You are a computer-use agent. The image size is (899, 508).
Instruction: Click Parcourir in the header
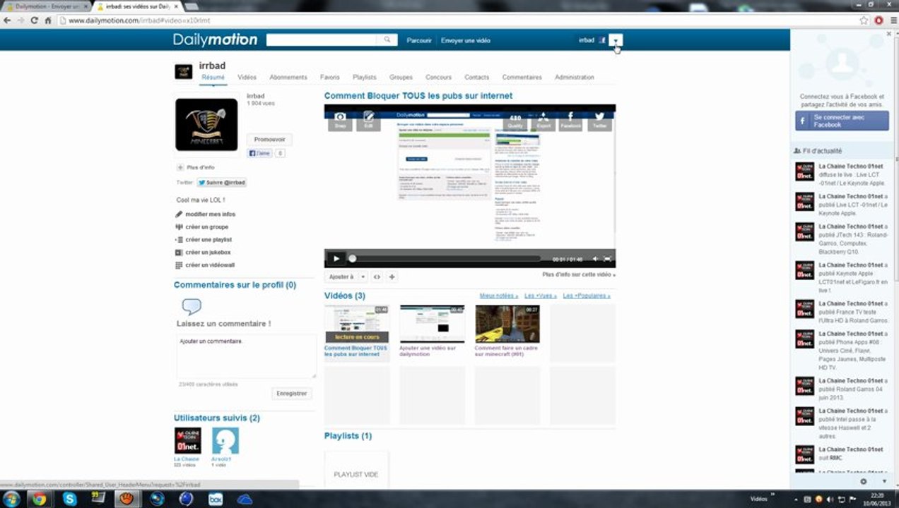pos(419,40)
